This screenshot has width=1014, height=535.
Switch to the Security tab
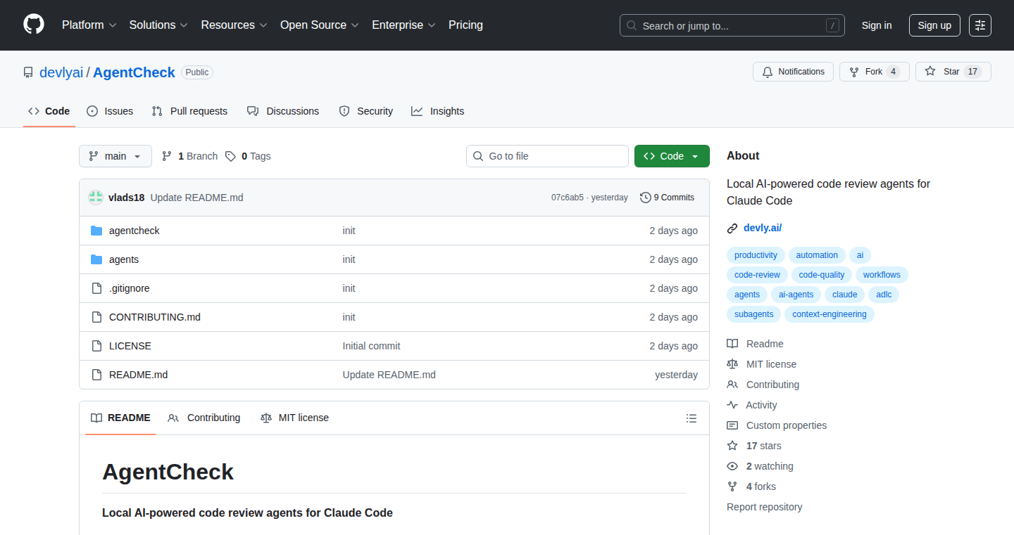click(x=366, y=111)
